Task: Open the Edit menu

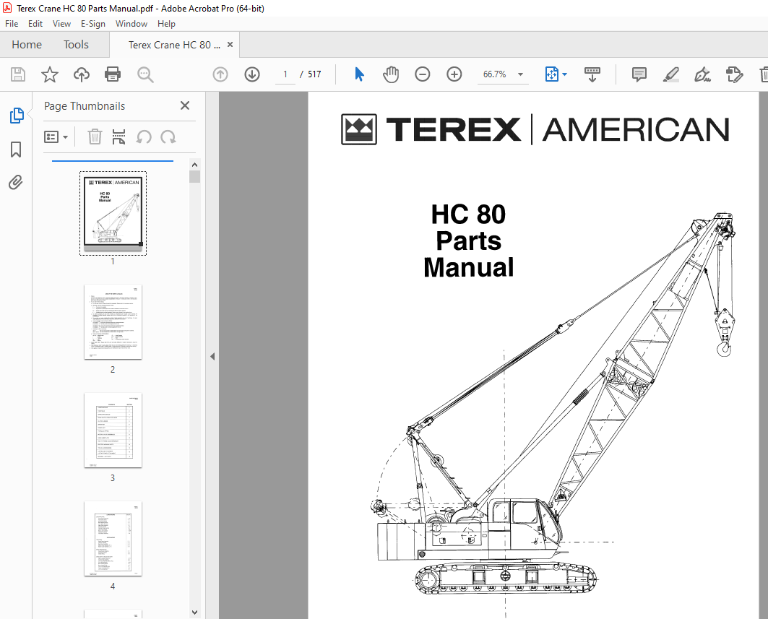Action: click(35, 24)
